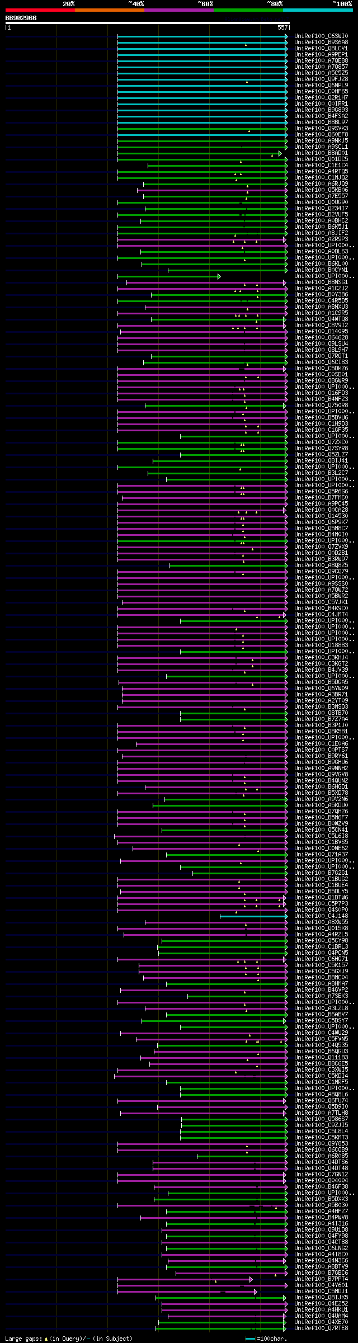Select label UniRef100_Q6NPL9
The width and height of the screenshot is (358, 1343).
click(321, 86)
